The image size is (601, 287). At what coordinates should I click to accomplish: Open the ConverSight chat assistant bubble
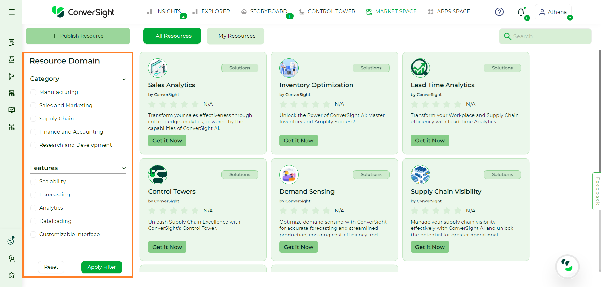coord(567,267)
